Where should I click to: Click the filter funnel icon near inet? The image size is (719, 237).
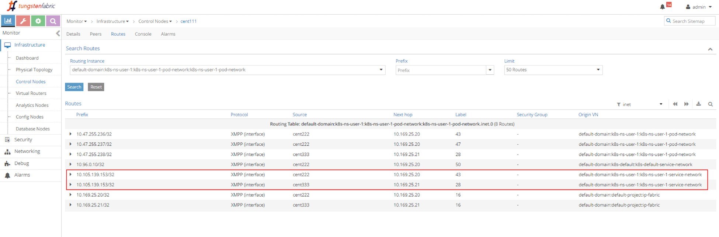[x=618, y=105]
